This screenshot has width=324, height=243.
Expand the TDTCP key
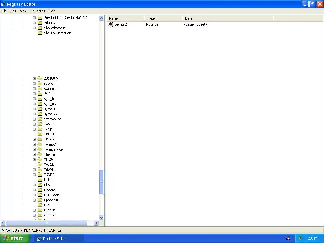[x=34, y=139]
